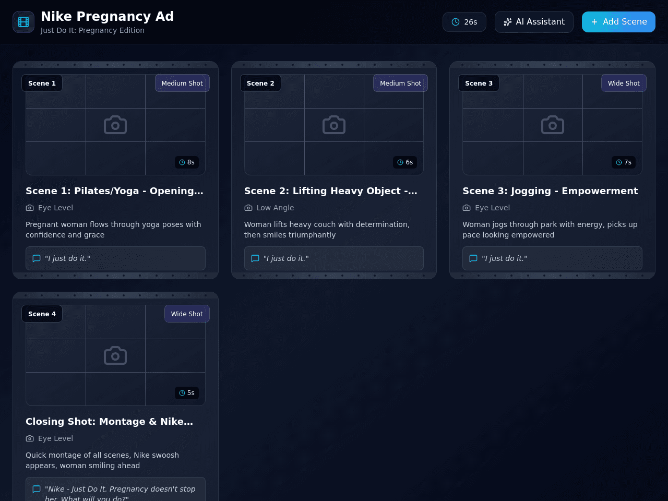
Task: Select the Scene 2 label badge
Action: (x=260, y=83)
